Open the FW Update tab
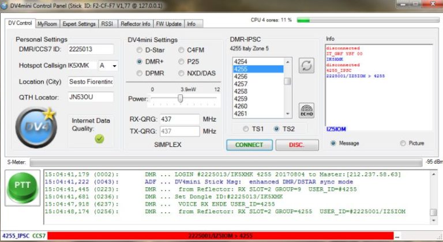This screenshot has height=242, width=443. click(168, 24)
